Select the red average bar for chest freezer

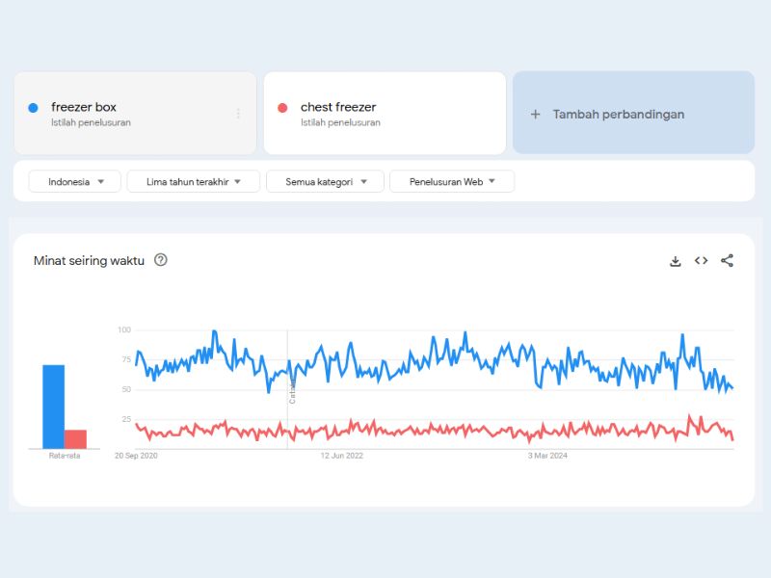coord(75,439)
